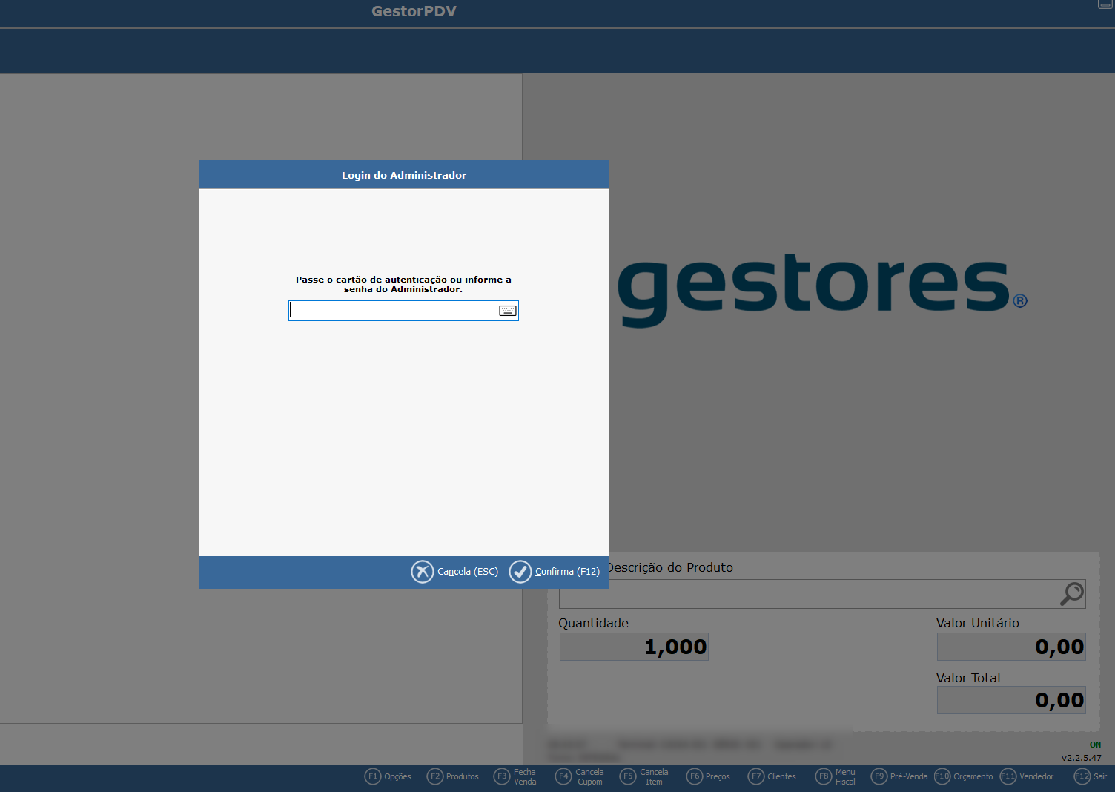The height and width of the screenshot is (792, 1115).
Task: Click F12 Sair to exit
Action: click(x=1091, y=776)
